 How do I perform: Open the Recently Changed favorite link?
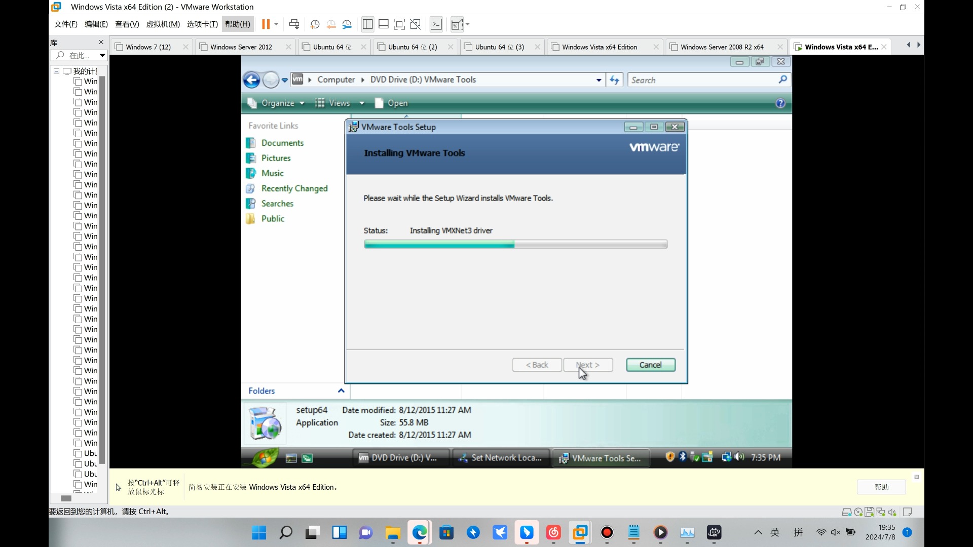pos(294,188)
